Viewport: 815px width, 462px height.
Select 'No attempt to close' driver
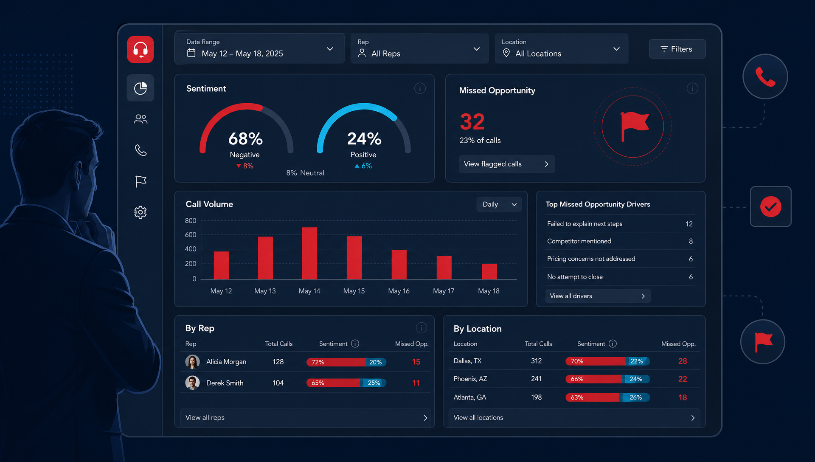click(x=620, y=277)
